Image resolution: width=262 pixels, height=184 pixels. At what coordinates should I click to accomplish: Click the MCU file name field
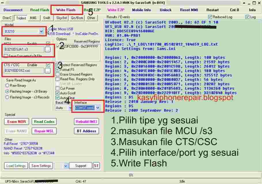pos(24,49)
